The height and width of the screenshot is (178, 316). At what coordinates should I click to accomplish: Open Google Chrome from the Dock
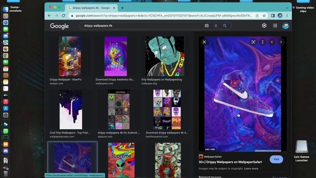click(x=5, y=55)
